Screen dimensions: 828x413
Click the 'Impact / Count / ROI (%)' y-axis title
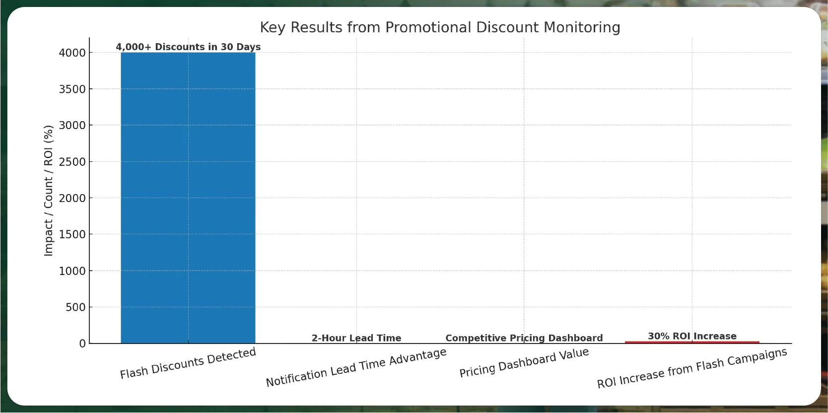pos(48,191)
